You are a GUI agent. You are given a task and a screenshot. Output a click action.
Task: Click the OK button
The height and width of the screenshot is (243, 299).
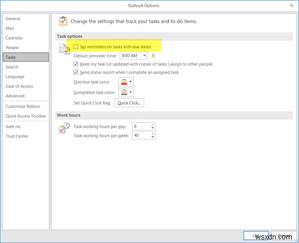pos(256,236)
